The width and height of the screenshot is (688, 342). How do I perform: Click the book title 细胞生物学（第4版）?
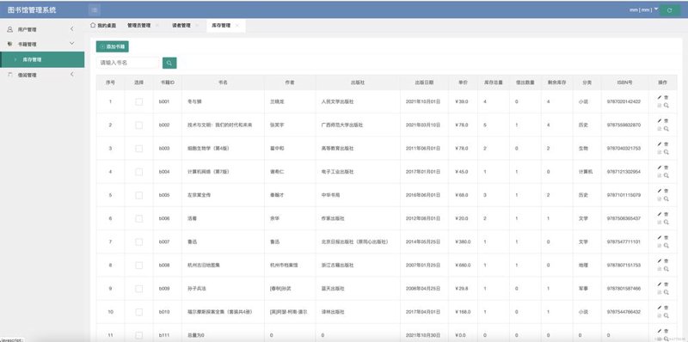click(x=208, y=149)
